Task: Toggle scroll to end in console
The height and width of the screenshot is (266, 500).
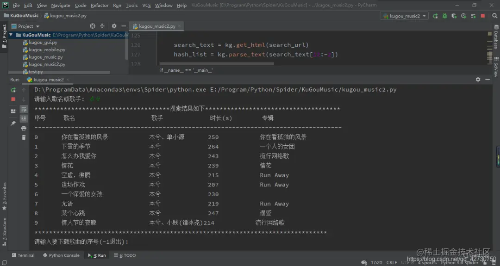Action: point(24,118)
